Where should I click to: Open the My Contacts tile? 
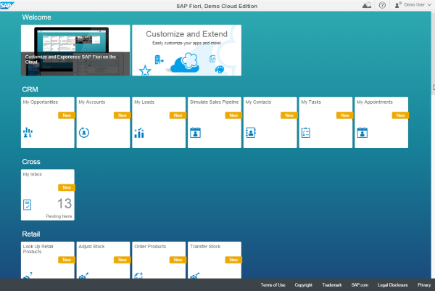(270, 123)
